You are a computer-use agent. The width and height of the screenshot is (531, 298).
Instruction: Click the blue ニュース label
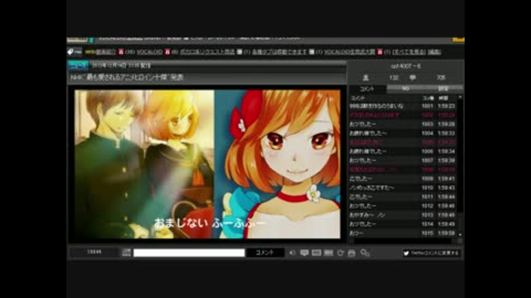[x=78, y=65]
